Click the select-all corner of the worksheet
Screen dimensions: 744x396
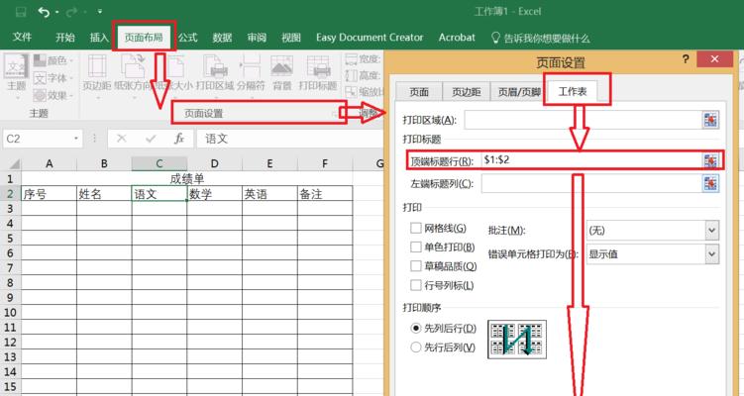(x=12, y=164)
